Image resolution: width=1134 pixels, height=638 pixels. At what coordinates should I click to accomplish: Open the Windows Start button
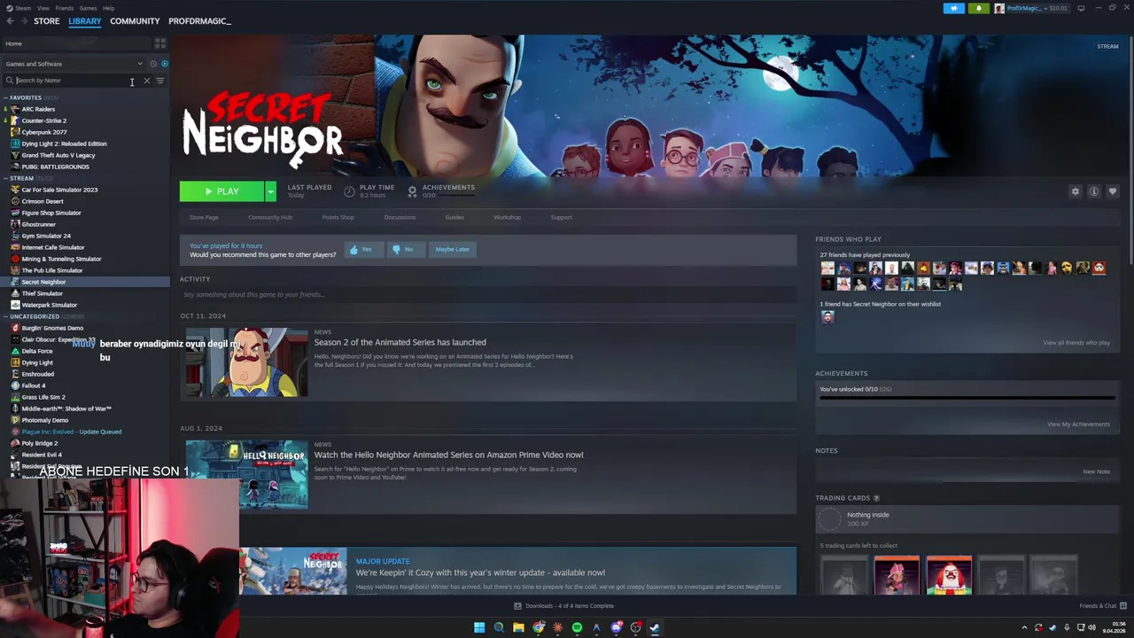tap(479, 627)
